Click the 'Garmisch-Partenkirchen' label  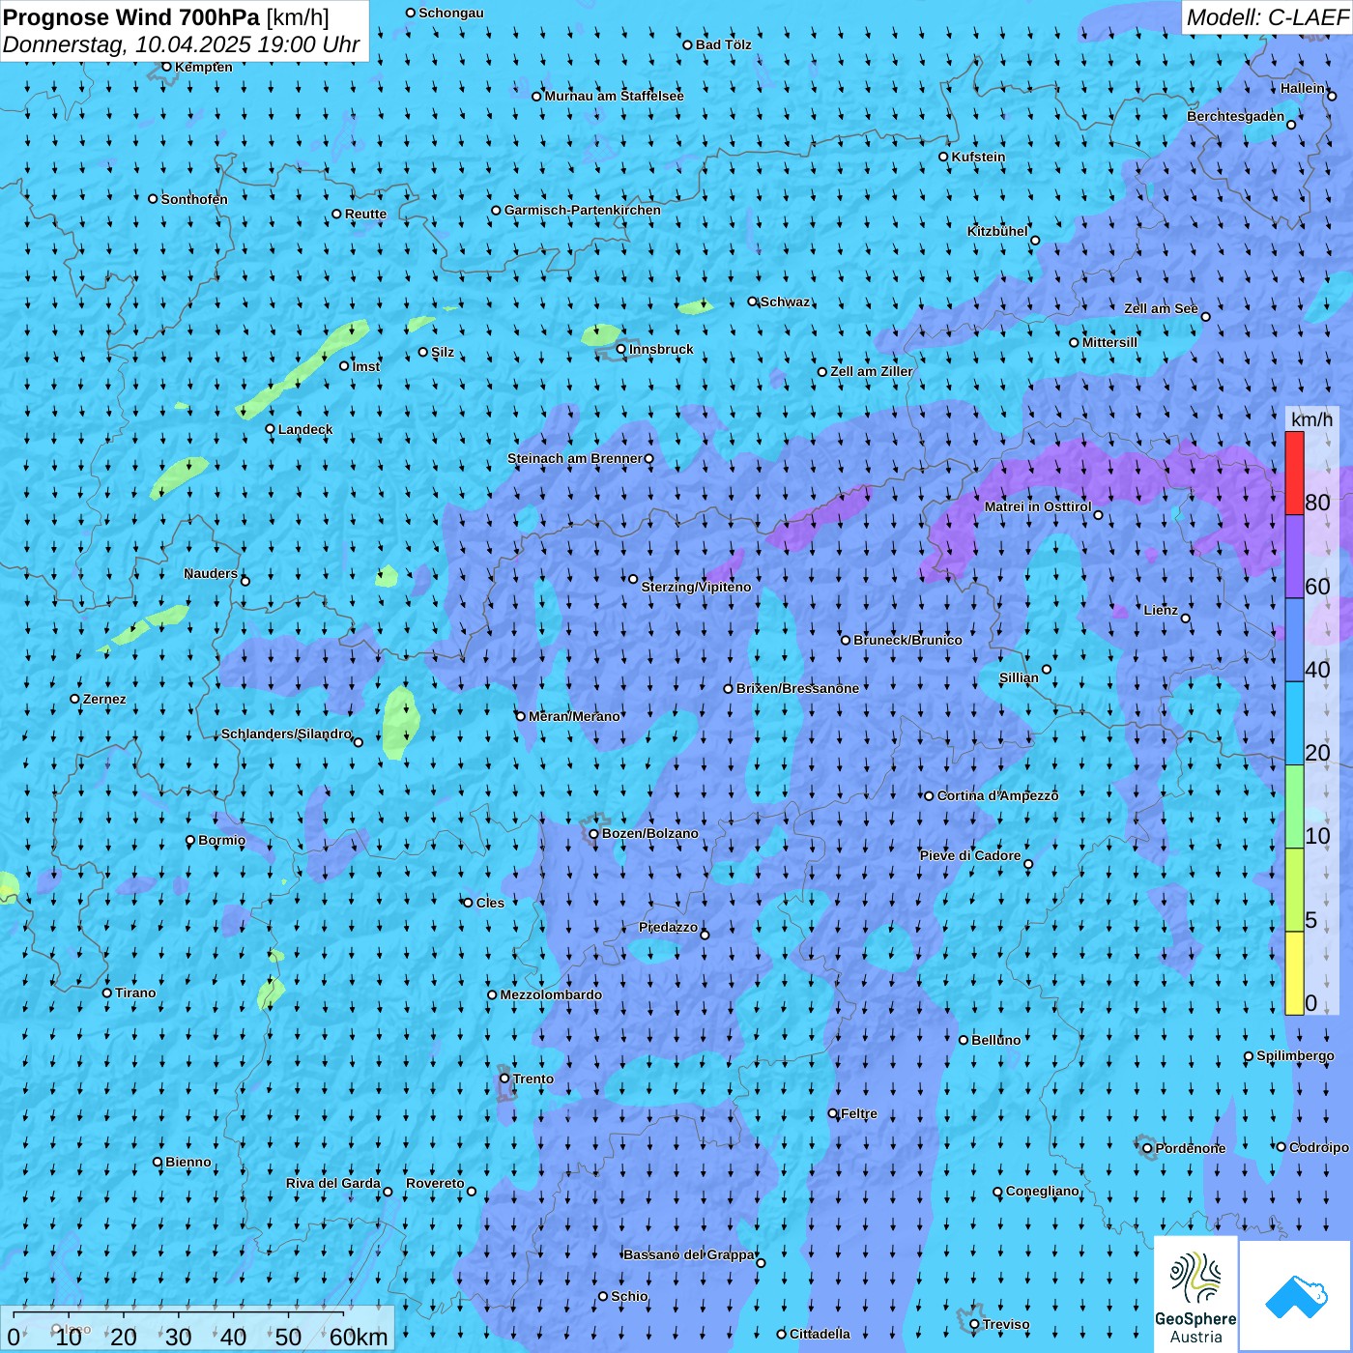(583, 210)
